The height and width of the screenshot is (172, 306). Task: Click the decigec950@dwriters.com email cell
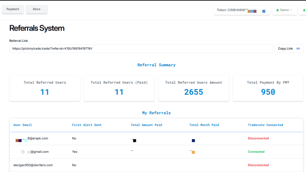coord(33,165)
